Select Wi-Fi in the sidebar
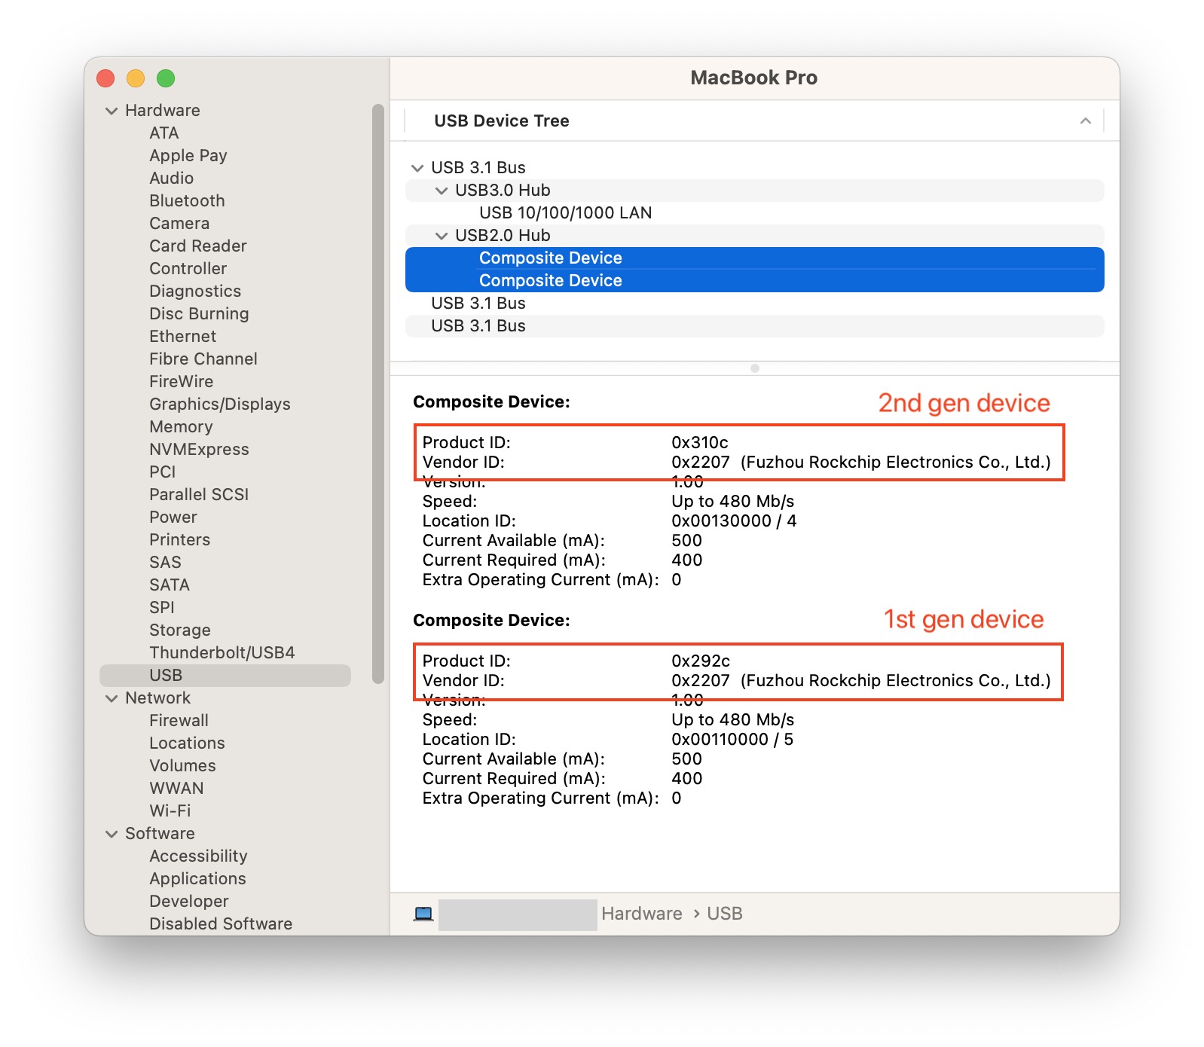Screen dimensions: 1204x1047 tap(170, 811)
